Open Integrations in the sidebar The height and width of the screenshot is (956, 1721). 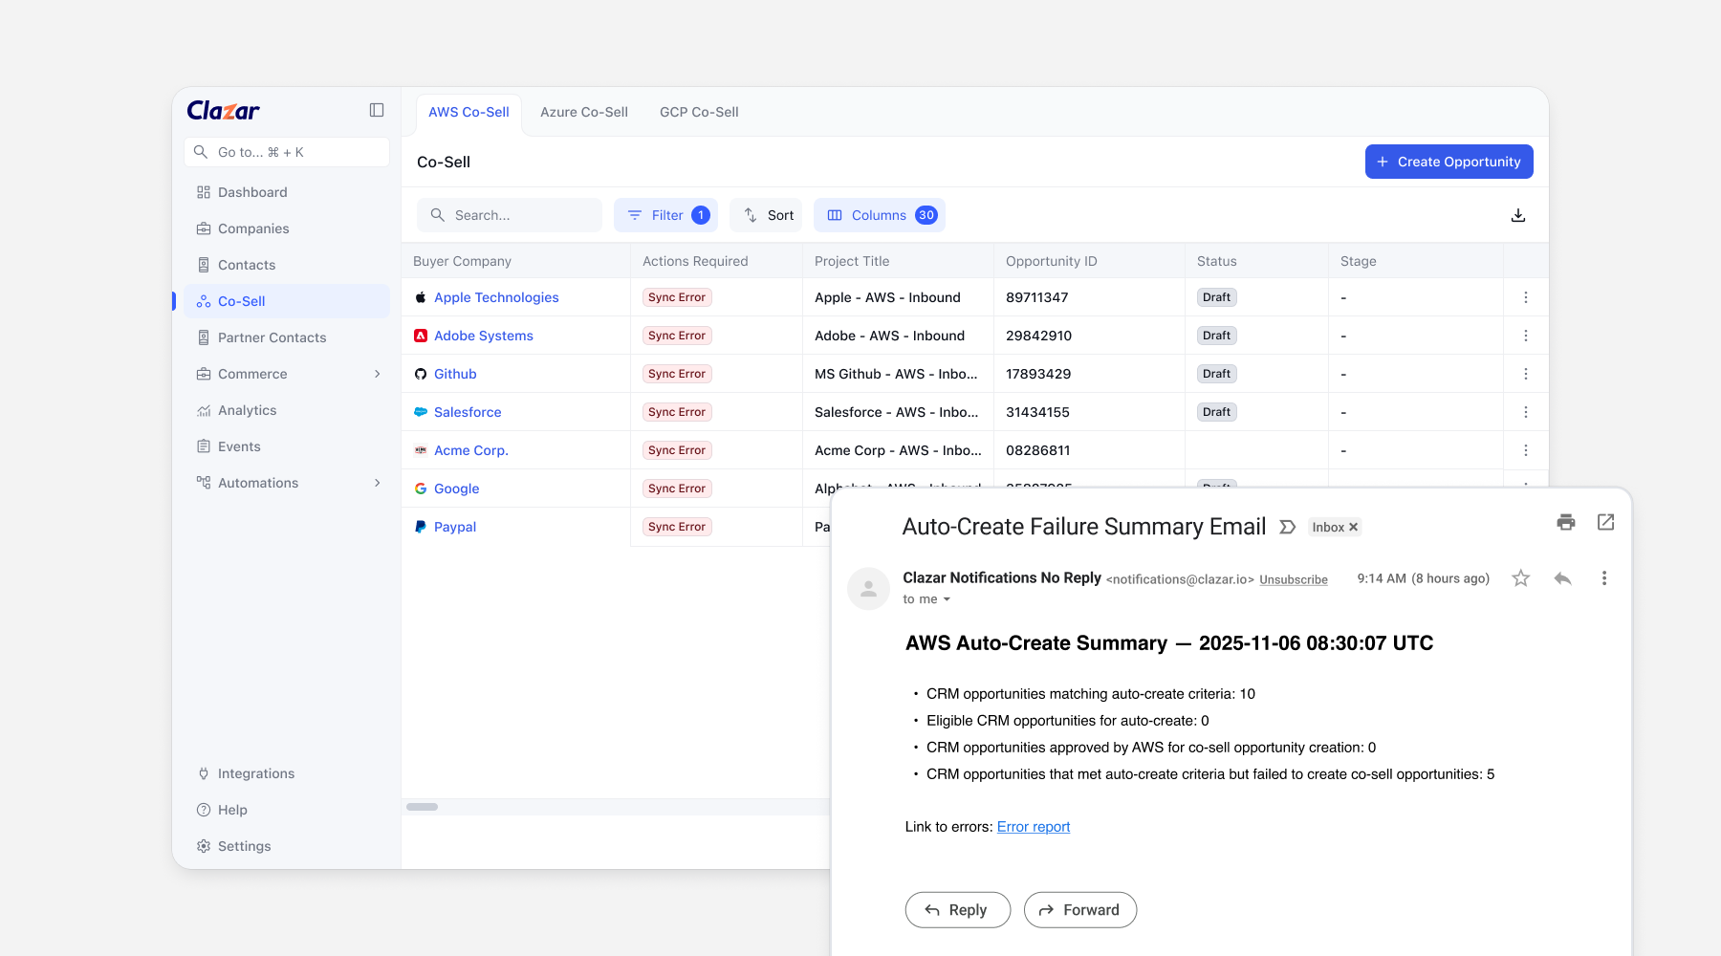pos(287,773)
